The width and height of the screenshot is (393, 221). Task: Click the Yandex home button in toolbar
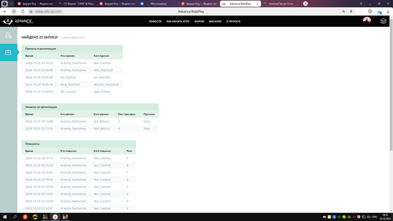click(14, 11)
